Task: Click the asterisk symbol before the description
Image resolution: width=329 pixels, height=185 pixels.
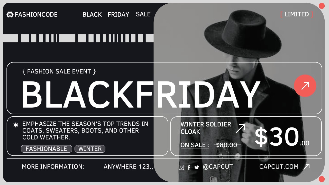Action: (16, 125)
